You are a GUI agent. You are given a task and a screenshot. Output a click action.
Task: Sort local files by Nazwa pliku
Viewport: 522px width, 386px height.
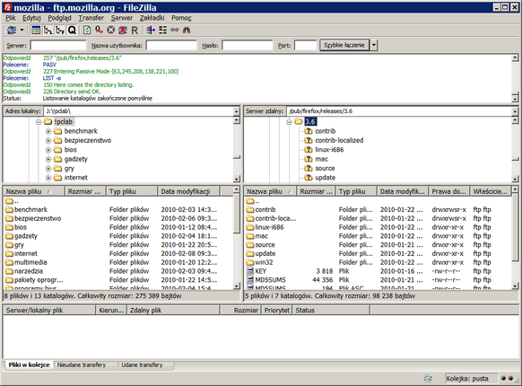(x=33, y=191)
